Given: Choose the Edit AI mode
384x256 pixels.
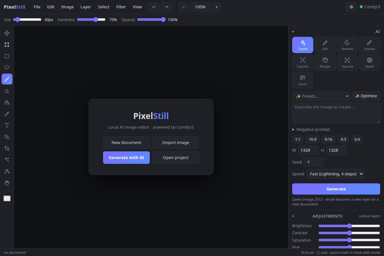Looking at the screenshot, I should click(325, 45).
